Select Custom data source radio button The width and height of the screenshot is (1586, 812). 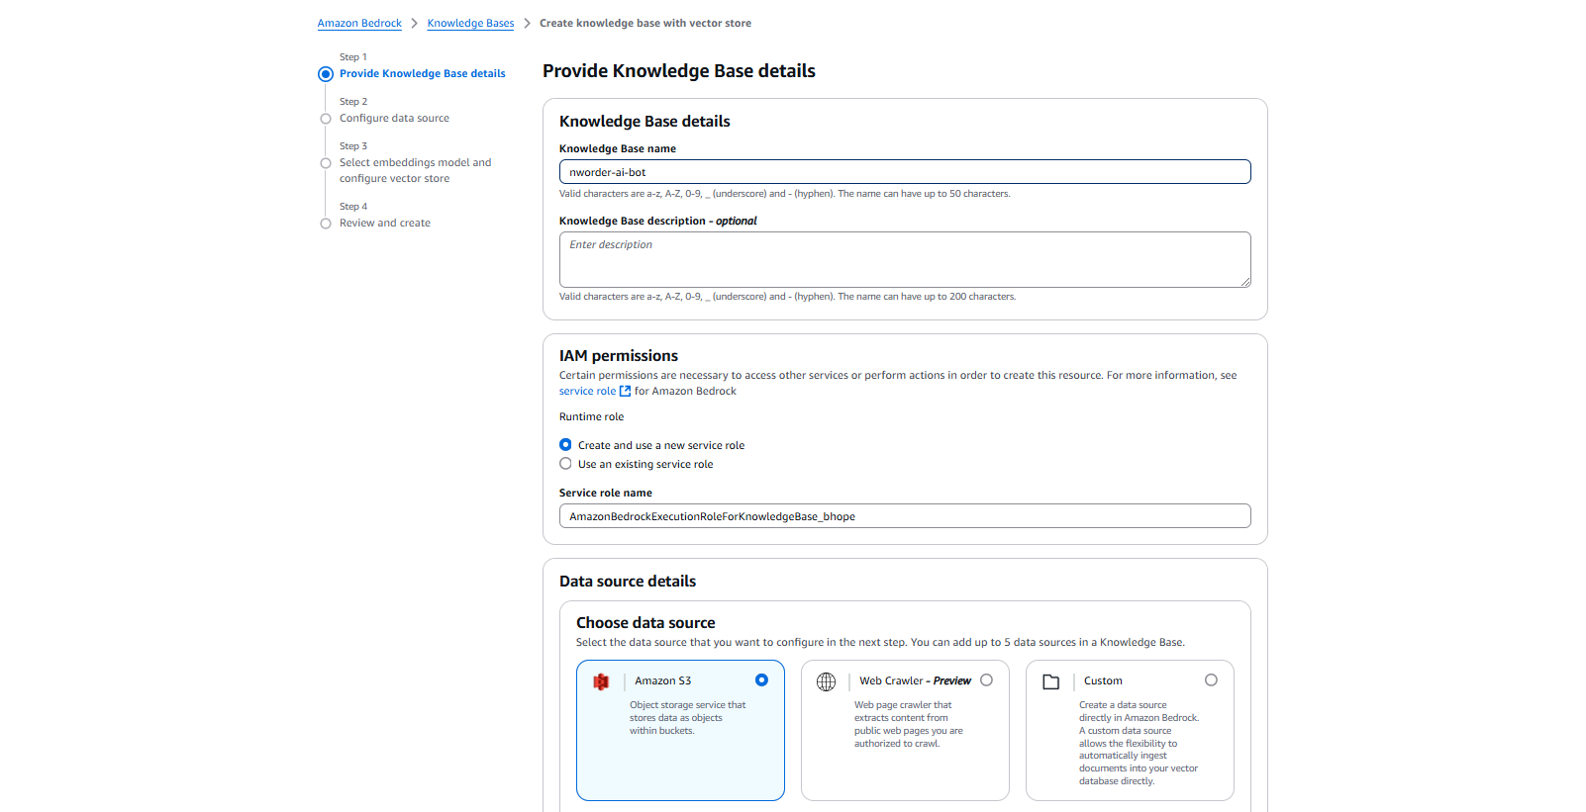click(x=1211, y=680)
